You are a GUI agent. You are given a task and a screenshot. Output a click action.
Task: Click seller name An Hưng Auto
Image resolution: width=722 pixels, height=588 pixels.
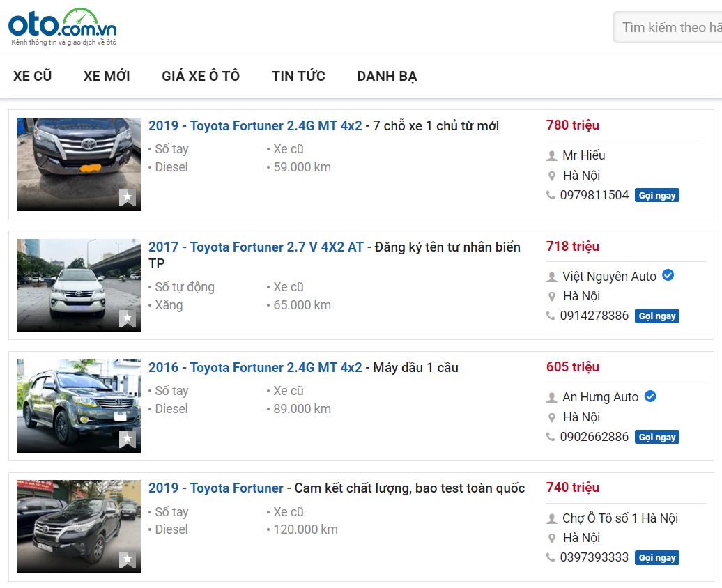click(601, 397)
